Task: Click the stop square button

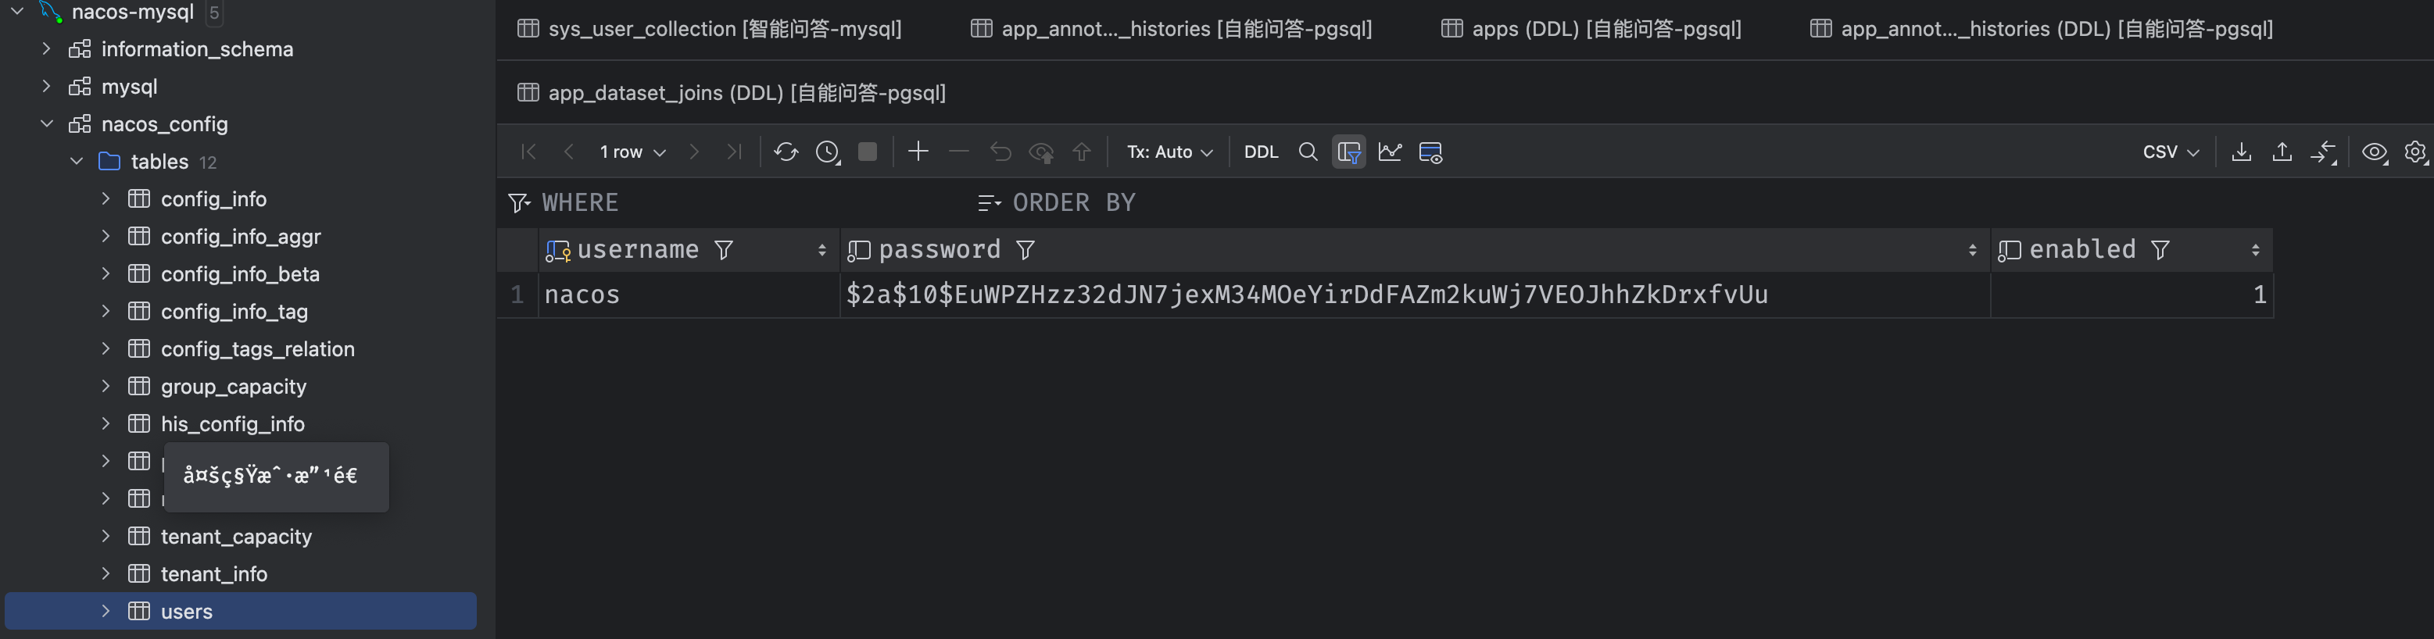Action: coord(868,152)
